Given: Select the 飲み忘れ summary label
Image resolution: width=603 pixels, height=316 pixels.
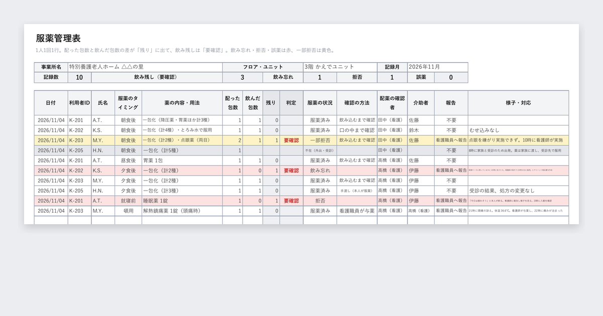Looking at the screenshot, I should pyautogui.click(x=283, y=77).
